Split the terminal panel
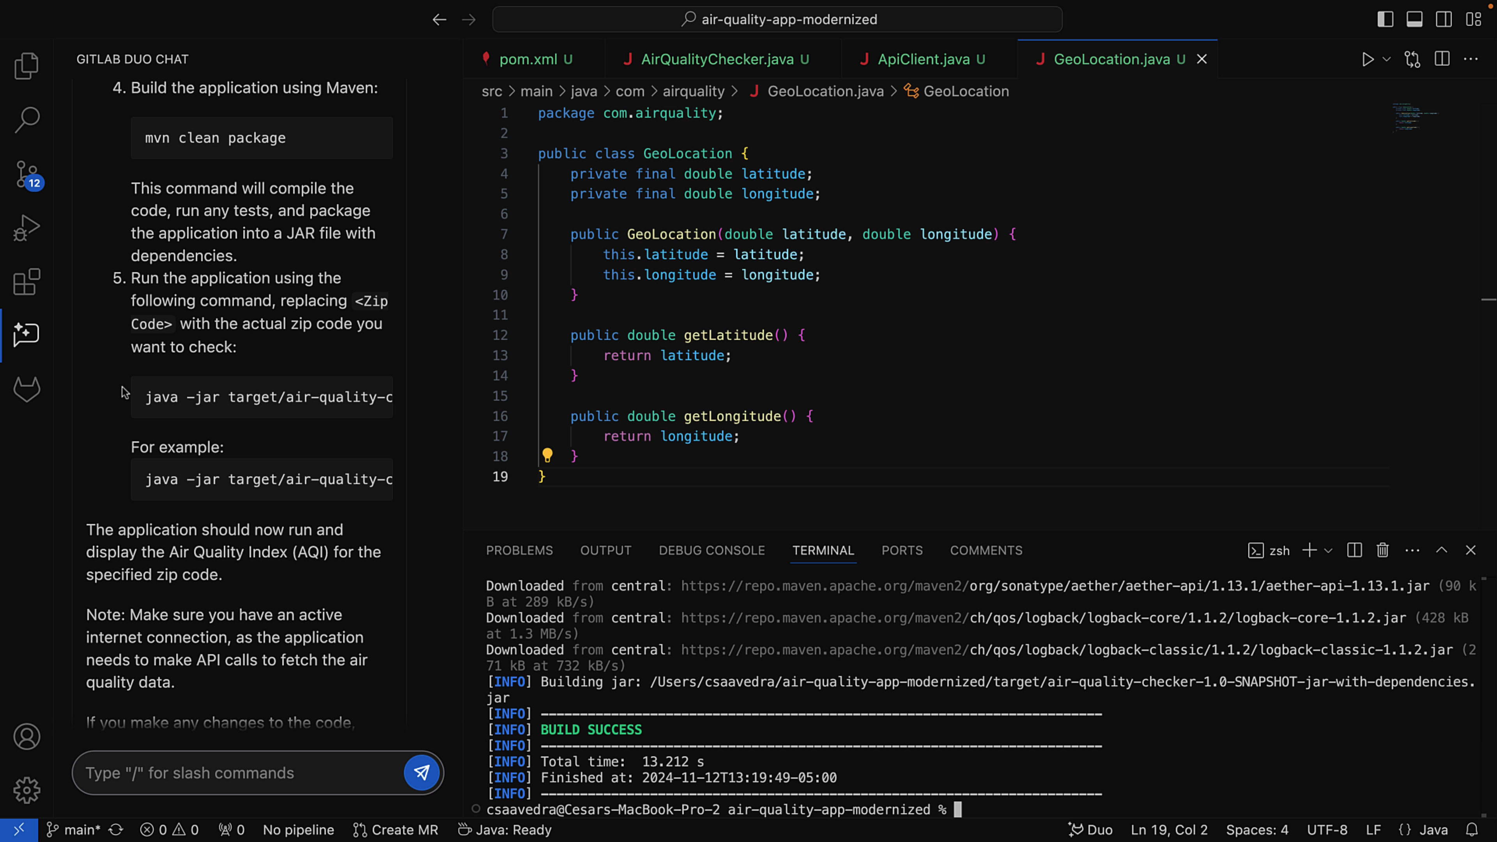This screenshot has height=842, width=1497. pyautogui.click(x=1354, y=550)
